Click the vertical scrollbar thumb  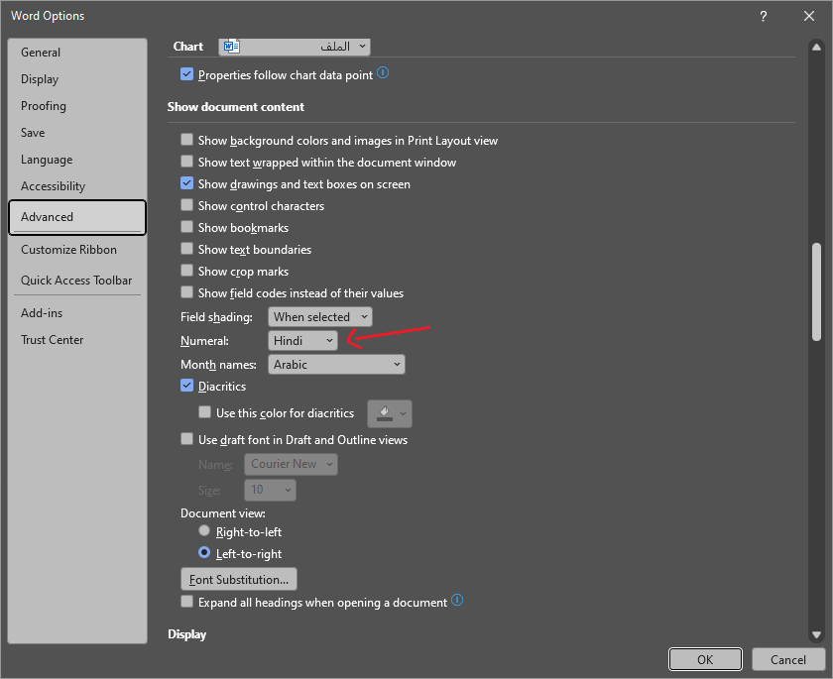[816, 291]
